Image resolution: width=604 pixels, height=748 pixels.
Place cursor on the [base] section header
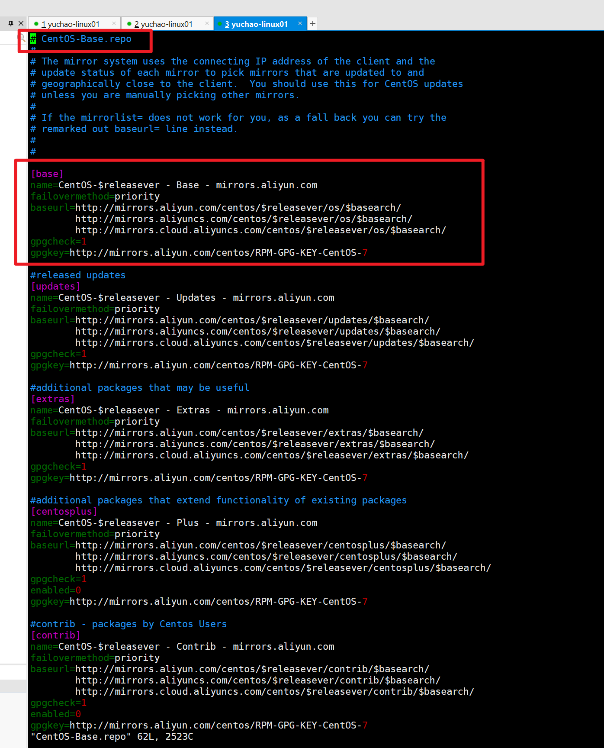[47, 174]
